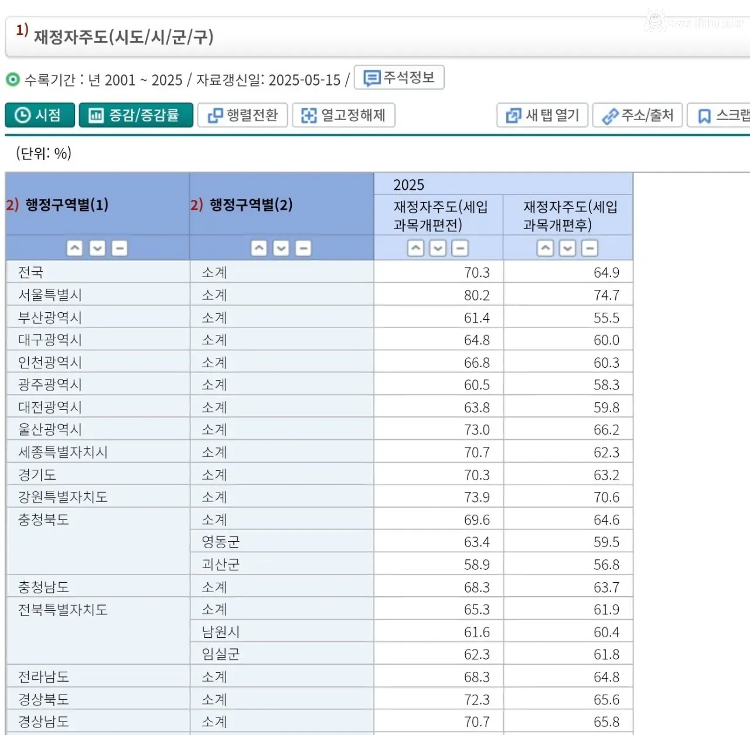Sort 재정자주도(세입과목개편전) values descending
This screenshot has height=735, width=750.
click(x=438, y=248)
